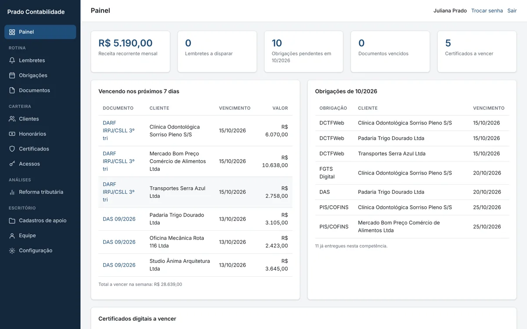Click the Clientes people icon
527x329 pixels.
coord(12,119)
